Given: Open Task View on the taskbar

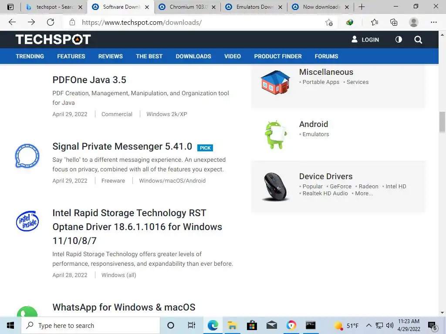Looking at the screenshot, I should pyautogui.click(x=192, y=325).
